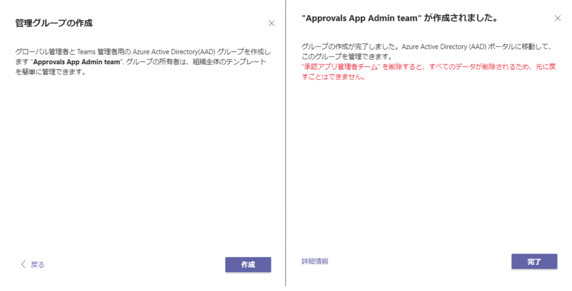This screenshot has height=291, width=572.
Task: Close the group created confirmation dialog
Action: [557, 18]
